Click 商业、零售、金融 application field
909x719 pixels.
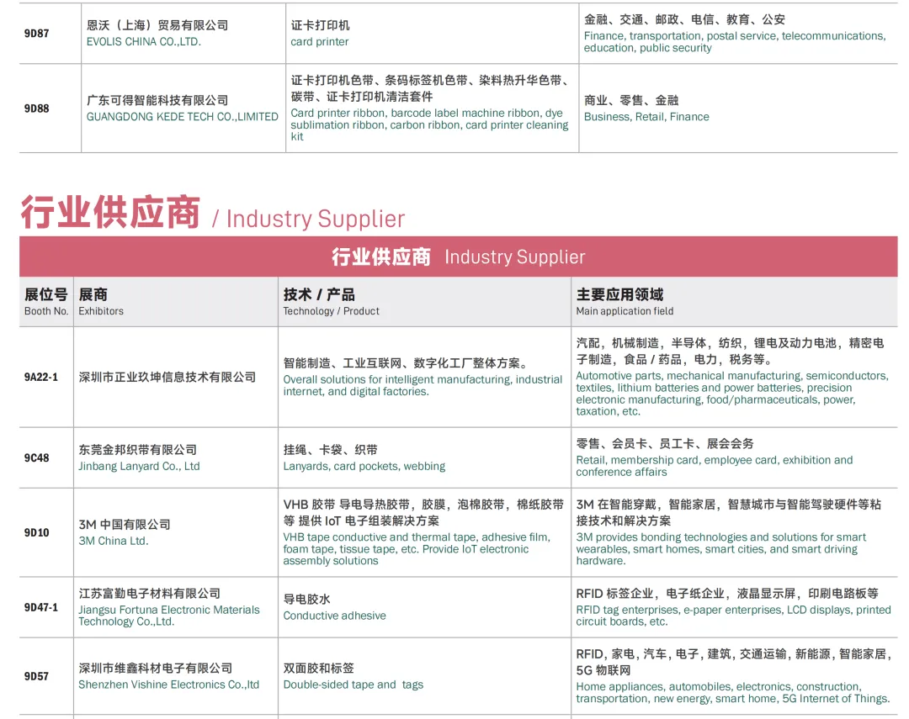(x=631, y=100)
